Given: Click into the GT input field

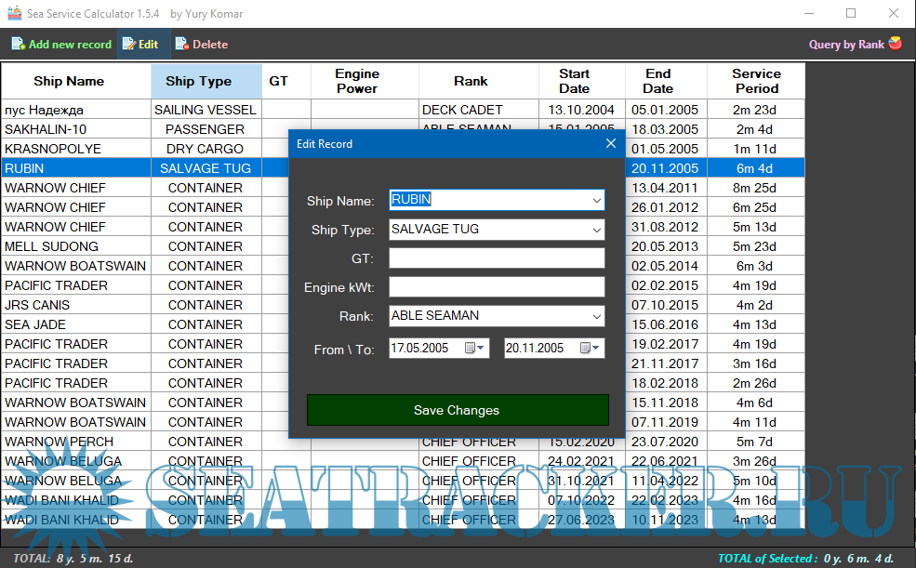Looking at the screenshot, I should (x=497, y=258).
